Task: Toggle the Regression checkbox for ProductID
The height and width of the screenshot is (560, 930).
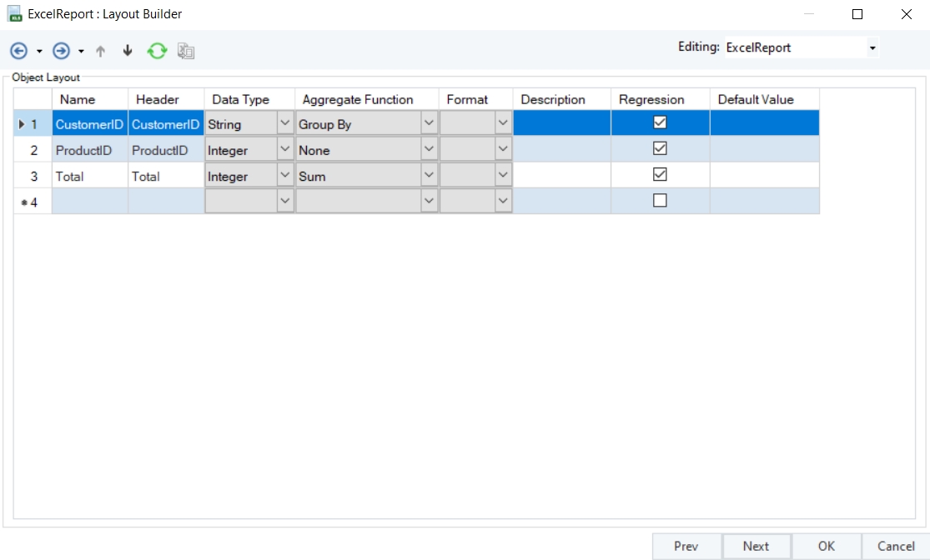Action: coord(660,149)
